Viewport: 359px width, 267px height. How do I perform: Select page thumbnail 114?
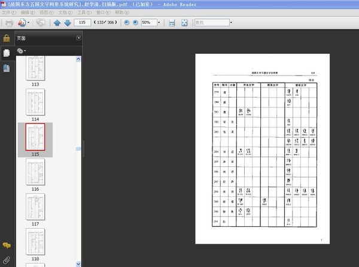[x=35, y=102]
